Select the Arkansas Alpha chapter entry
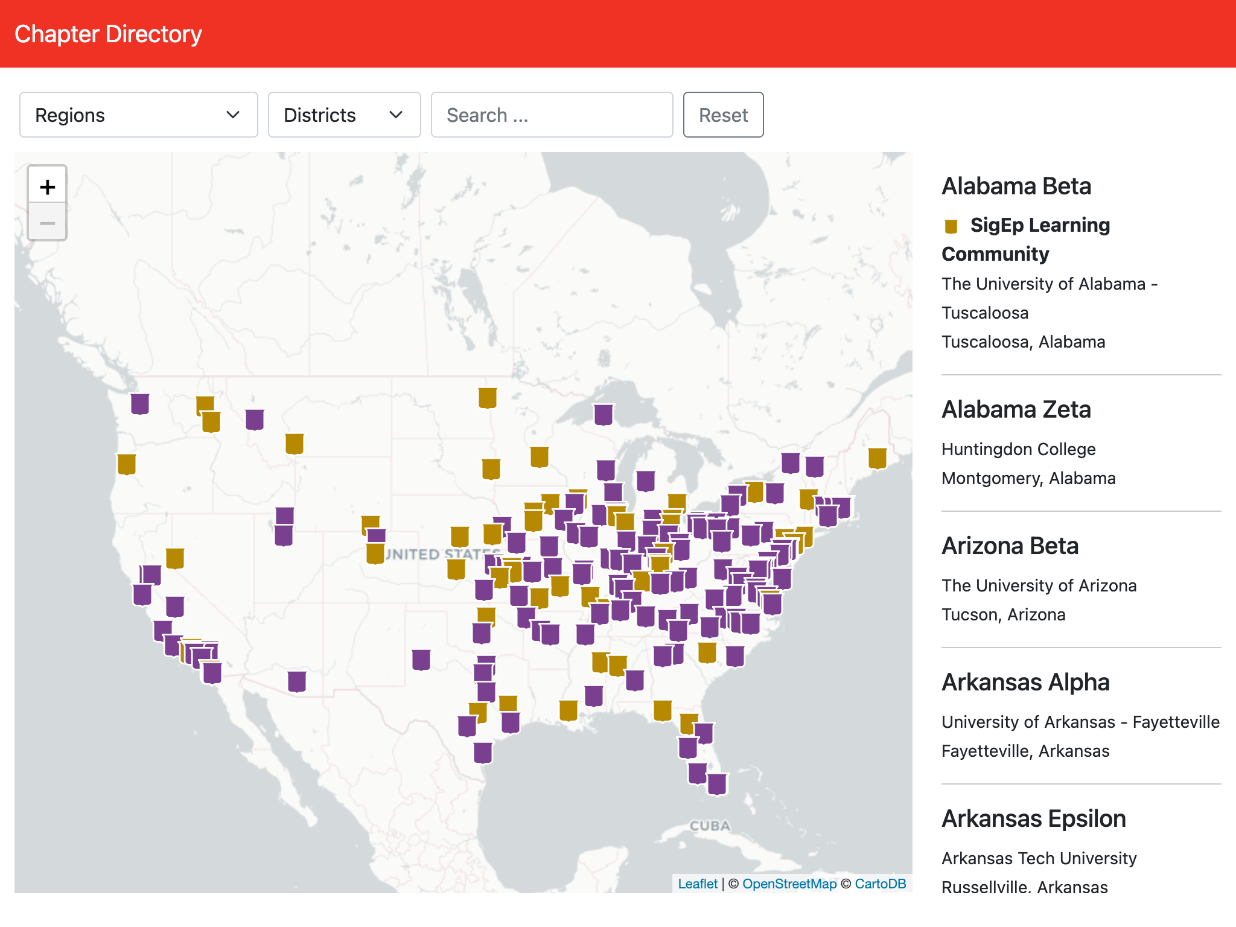1236x927 pixels. click(x=1025, y=682)
